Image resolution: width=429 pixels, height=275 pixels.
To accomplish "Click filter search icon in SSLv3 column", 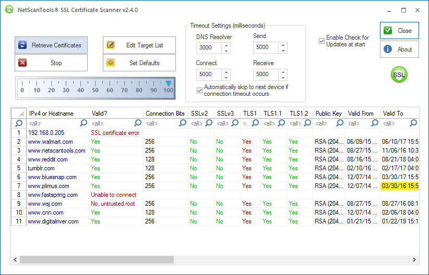I will [x=235, y=123].
